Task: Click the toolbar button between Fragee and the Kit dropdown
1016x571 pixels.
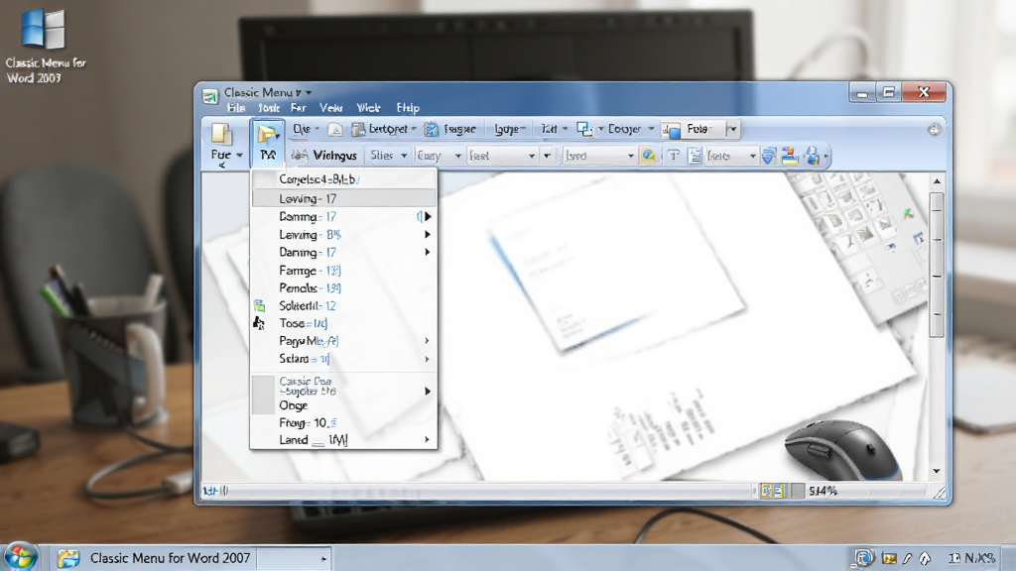Action: 509,130
